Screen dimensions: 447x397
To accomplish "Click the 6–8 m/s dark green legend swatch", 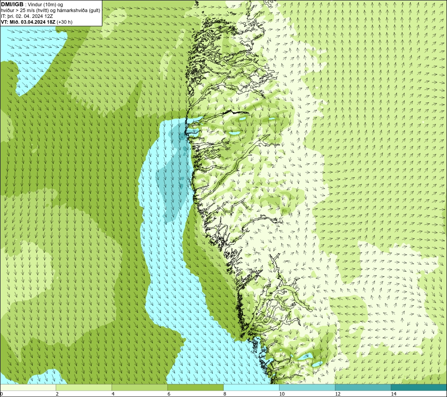I will click(196, 388).
